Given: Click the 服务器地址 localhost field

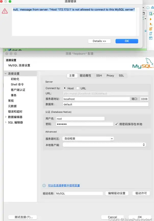Looking at the screenshot, I should 96,99.
